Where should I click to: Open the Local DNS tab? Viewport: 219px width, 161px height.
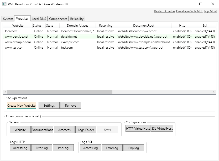(39, 19)
